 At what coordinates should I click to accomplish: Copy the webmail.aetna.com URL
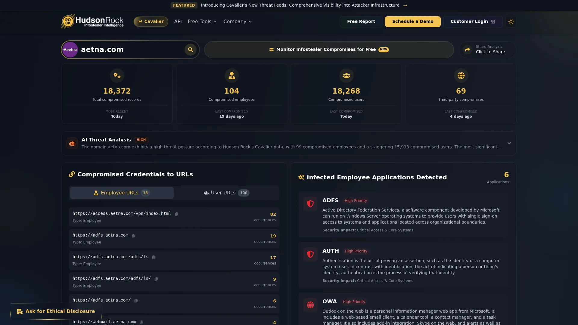click(x=141, y=322)
